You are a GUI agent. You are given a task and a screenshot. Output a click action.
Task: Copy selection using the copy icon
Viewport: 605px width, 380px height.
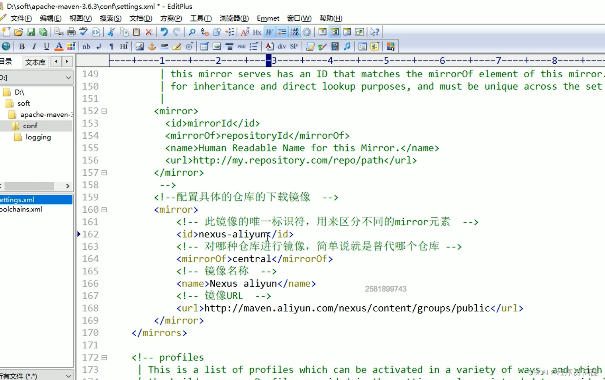click(x=124, y=32)
